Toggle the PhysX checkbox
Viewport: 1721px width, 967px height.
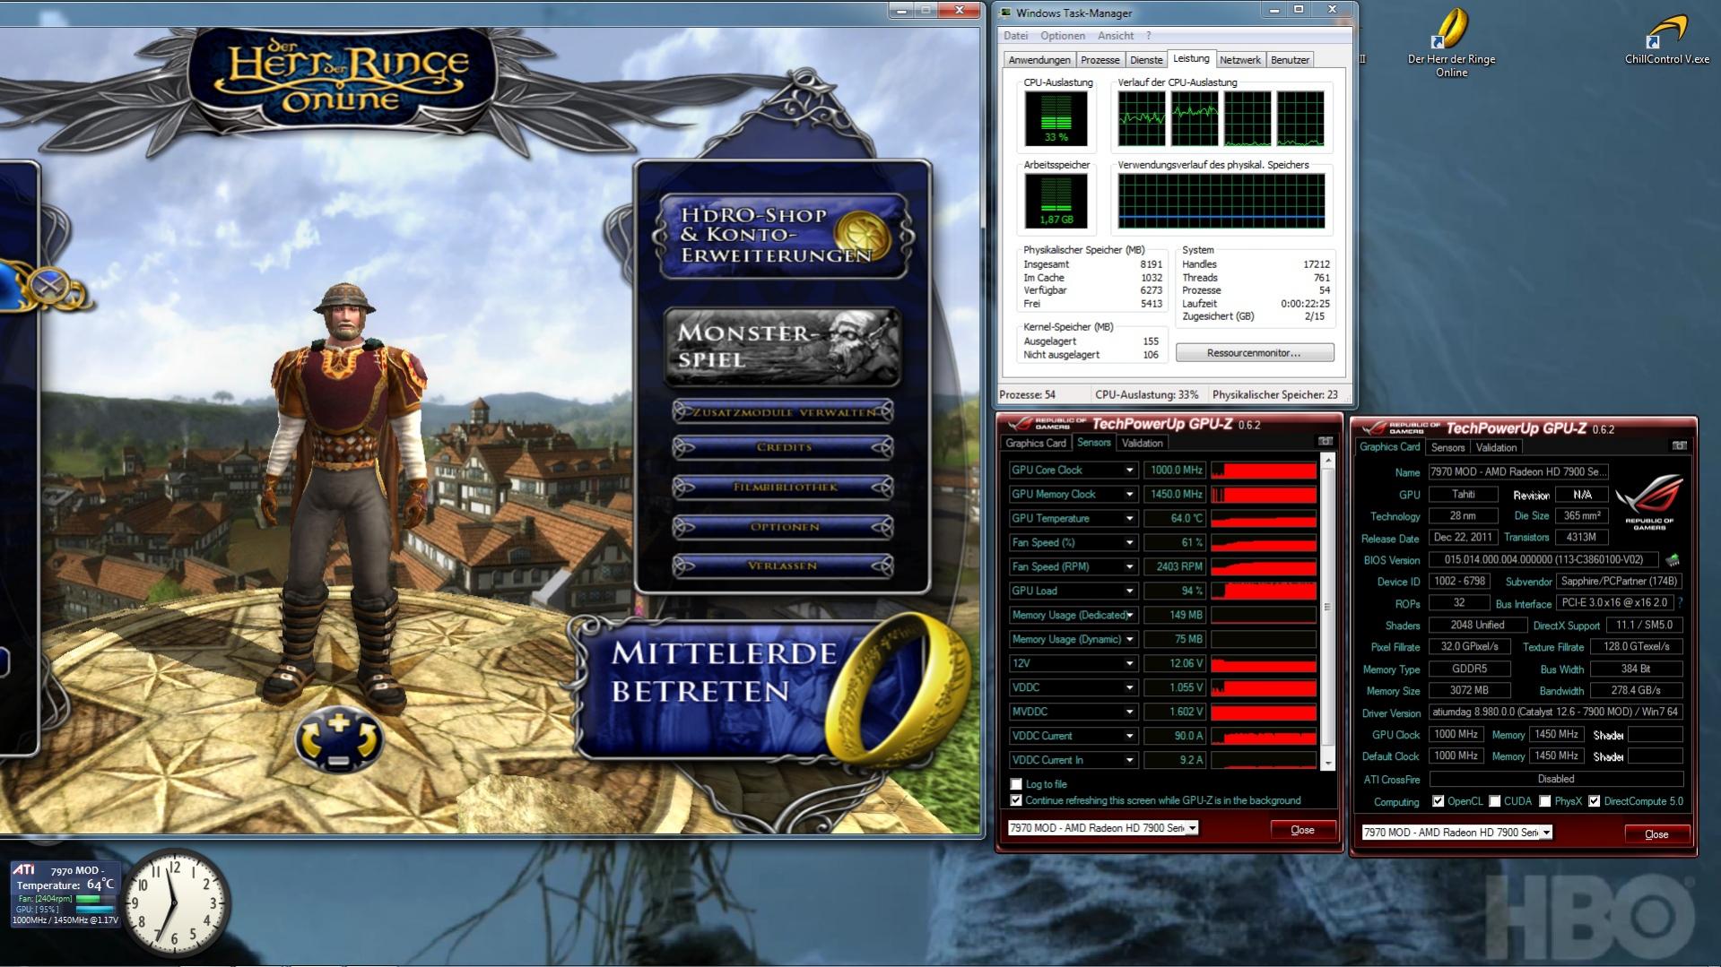click(1544, 801)
